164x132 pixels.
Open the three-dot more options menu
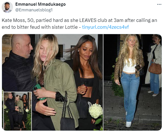159,5
